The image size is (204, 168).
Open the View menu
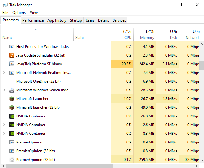(x=34, y=13)
